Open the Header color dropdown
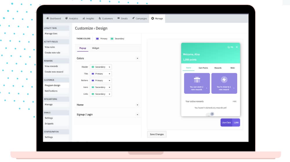The width and height of the screenshot is (290, 162). (x=101, y=67)
